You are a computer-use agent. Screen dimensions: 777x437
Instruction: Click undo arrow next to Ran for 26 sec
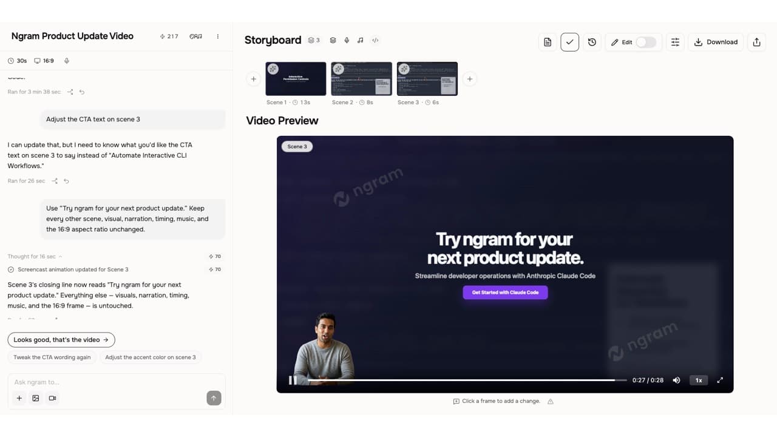click(66, 181)
